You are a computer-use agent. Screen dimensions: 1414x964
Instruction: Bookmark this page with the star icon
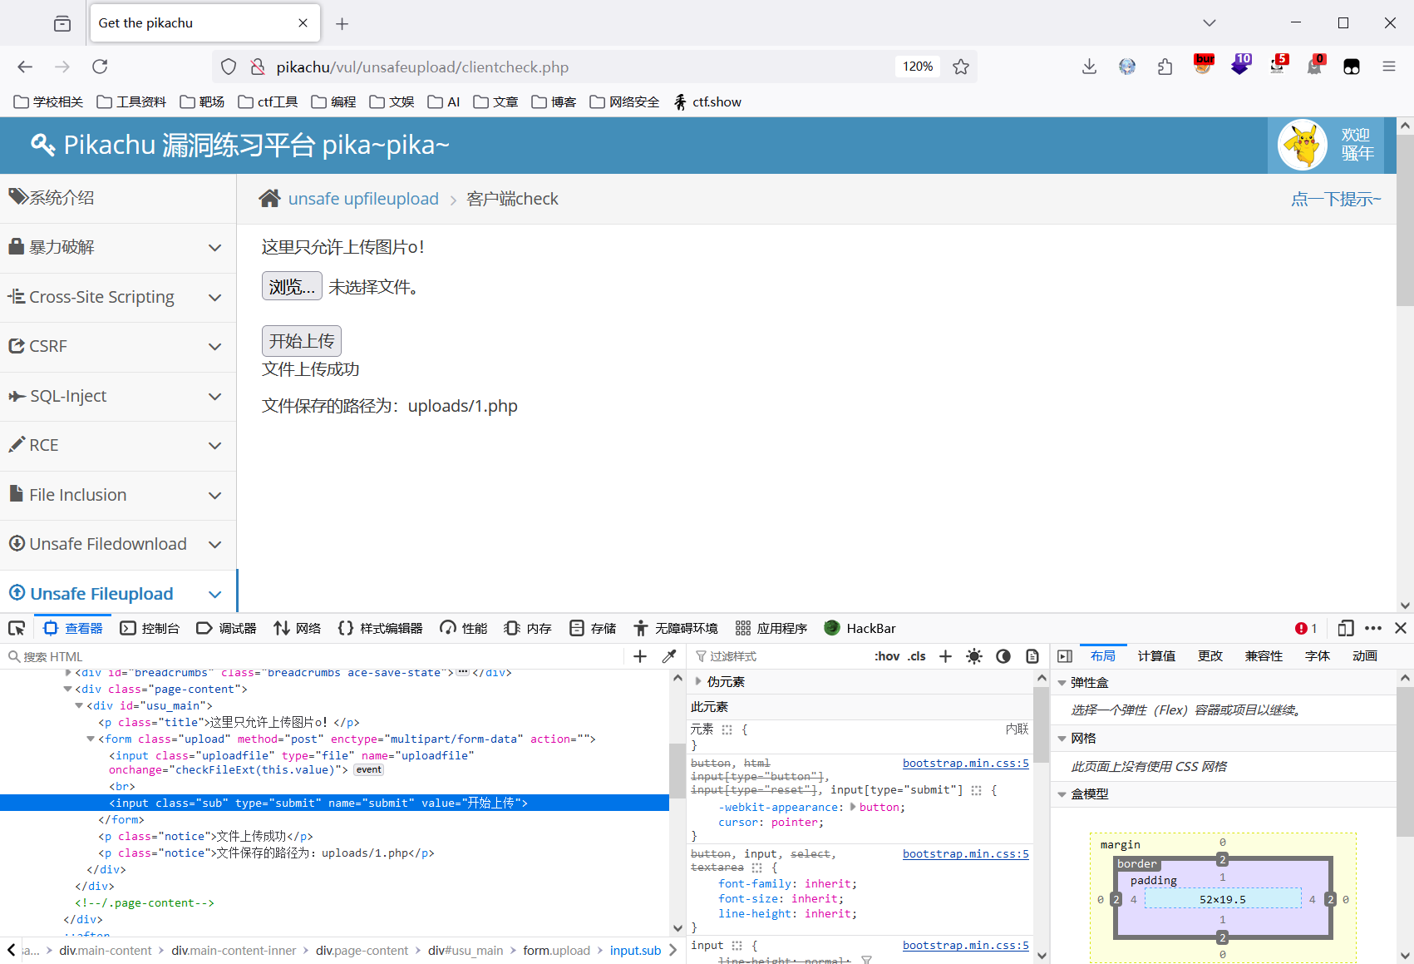(x=961, y=67)
